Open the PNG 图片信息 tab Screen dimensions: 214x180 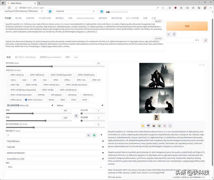point(45,18)
